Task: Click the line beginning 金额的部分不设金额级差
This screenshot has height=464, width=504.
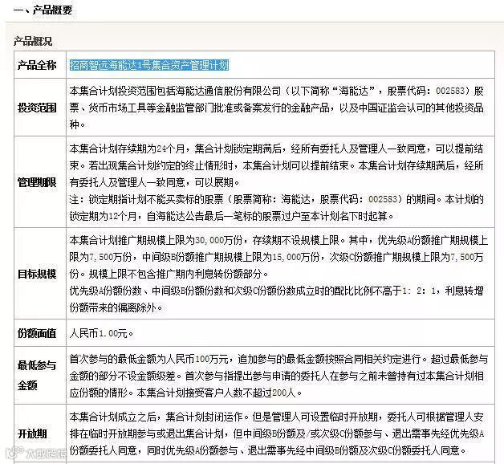Action: pos(277,376)
